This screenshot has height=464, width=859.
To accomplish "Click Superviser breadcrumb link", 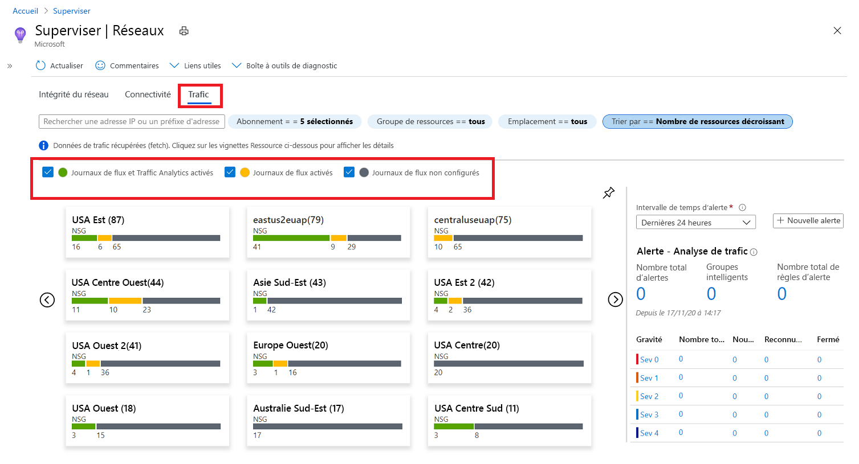I will 72,11.
